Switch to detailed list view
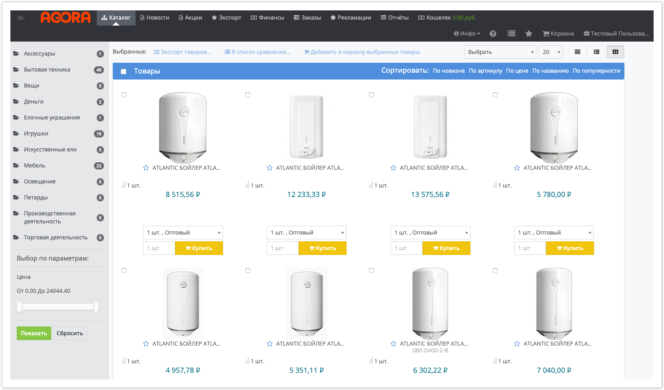This screenshot has height=390, width=664. coord(596,52)
